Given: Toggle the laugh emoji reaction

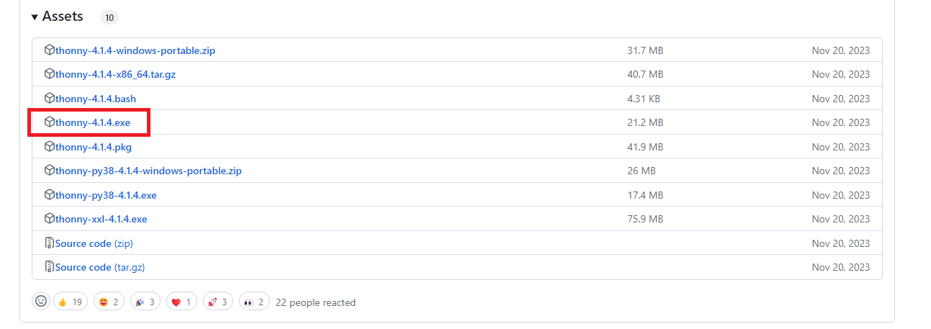Looking at the screenshot, I should 109,302.
